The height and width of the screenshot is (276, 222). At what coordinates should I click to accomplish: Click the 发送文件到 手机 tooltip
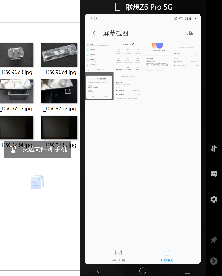[37, 150]
